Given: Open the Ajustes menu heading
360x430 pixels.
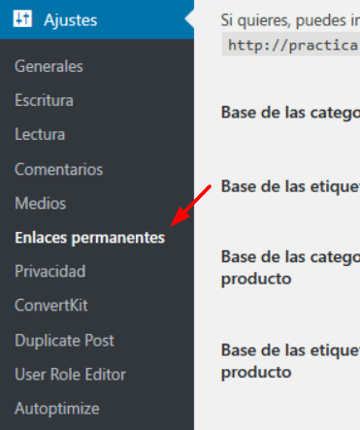Looking at the screenshot, I should click(x=71, y=20).
